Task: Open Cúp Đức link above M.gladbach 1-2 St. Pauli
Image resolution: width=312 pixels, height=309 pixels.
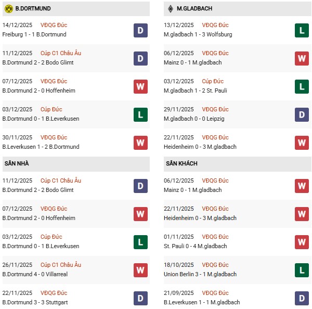Action: pyautogui.click(x=212, y=81)
